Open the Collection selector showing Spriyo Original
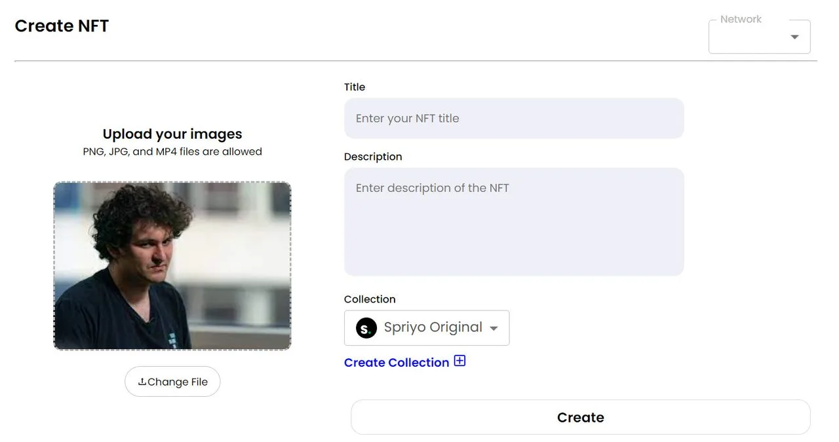Screen dimensions: 839x442 pyautogui.click(x=427, y=327)
